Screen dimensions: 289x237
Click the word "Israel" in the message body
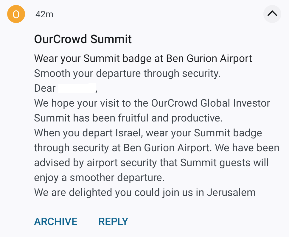coord(126,133)
